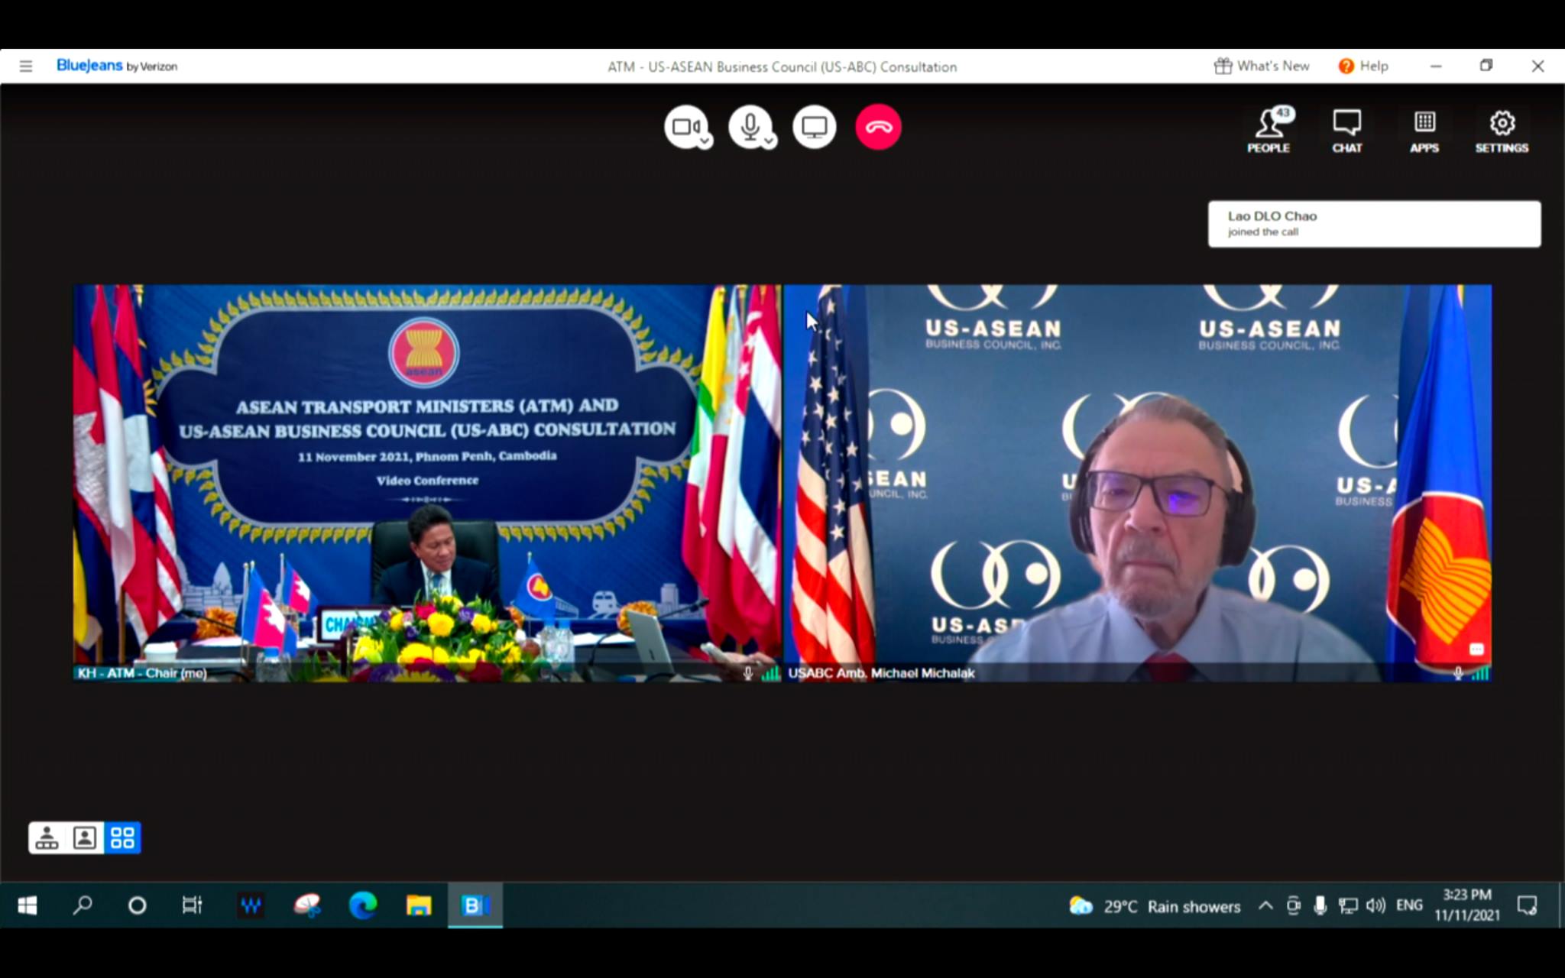This screenshot has width=1565, height=978.
Task: Mute the microphone button
Action: pyautogui.click(x=749, y=126)
